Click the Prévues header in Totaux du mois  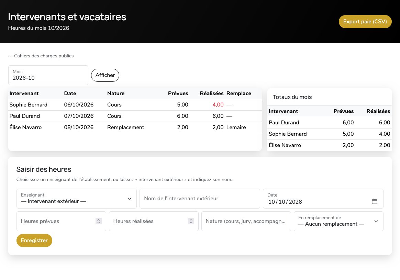(x=343, y=111)
